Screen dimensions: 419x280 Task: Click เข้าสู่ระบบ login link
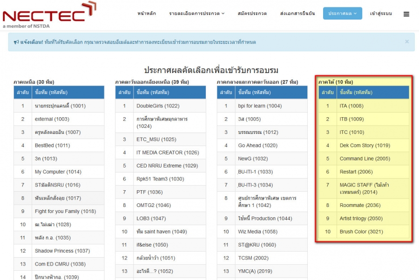tap(381, 13)
